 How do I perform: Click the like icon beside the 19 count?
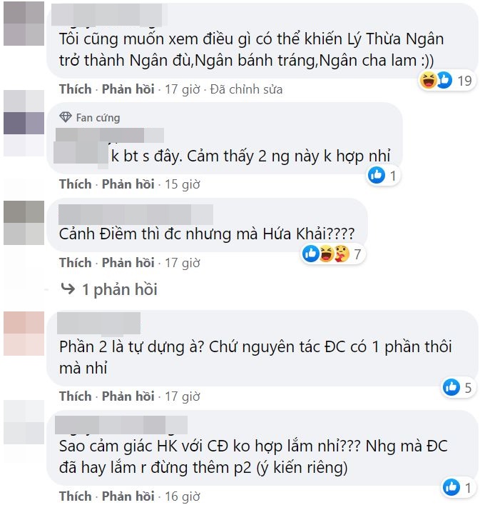(444, 80)
